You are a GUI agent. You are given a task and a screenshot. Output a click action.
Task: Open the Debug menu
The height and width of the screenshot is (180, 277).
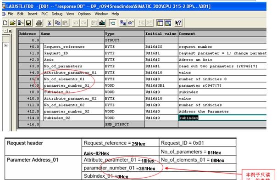click(57, 14)
